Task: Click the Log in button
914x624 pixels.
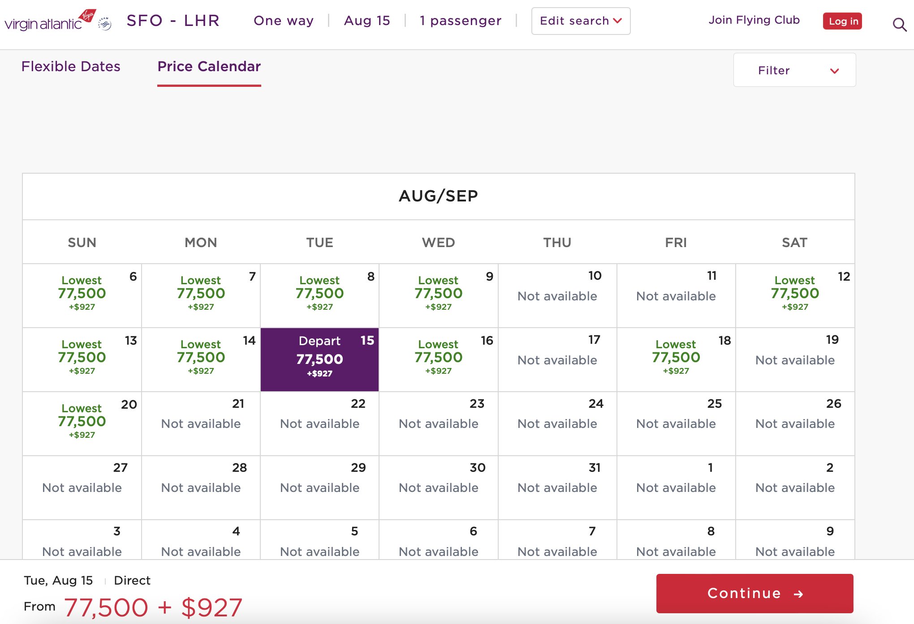Action: coord(842,21)
